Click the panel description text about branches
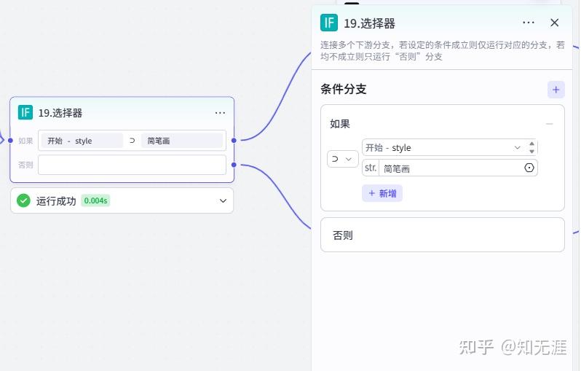Screen dimensions: 581x371 click(443, 51)
